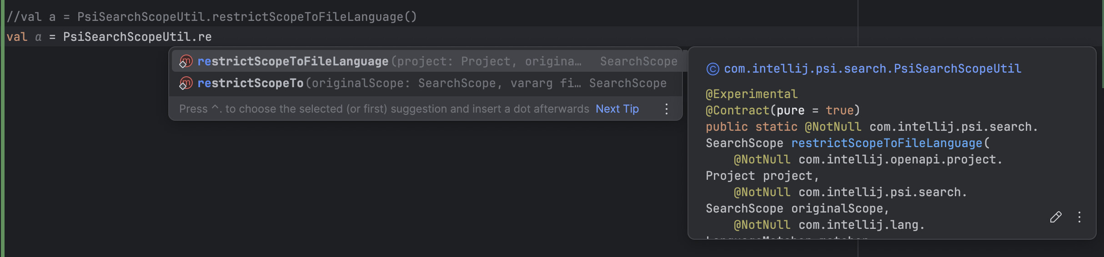
Task: Click the variable a in val declaration
Action: [x=38, y=37]
